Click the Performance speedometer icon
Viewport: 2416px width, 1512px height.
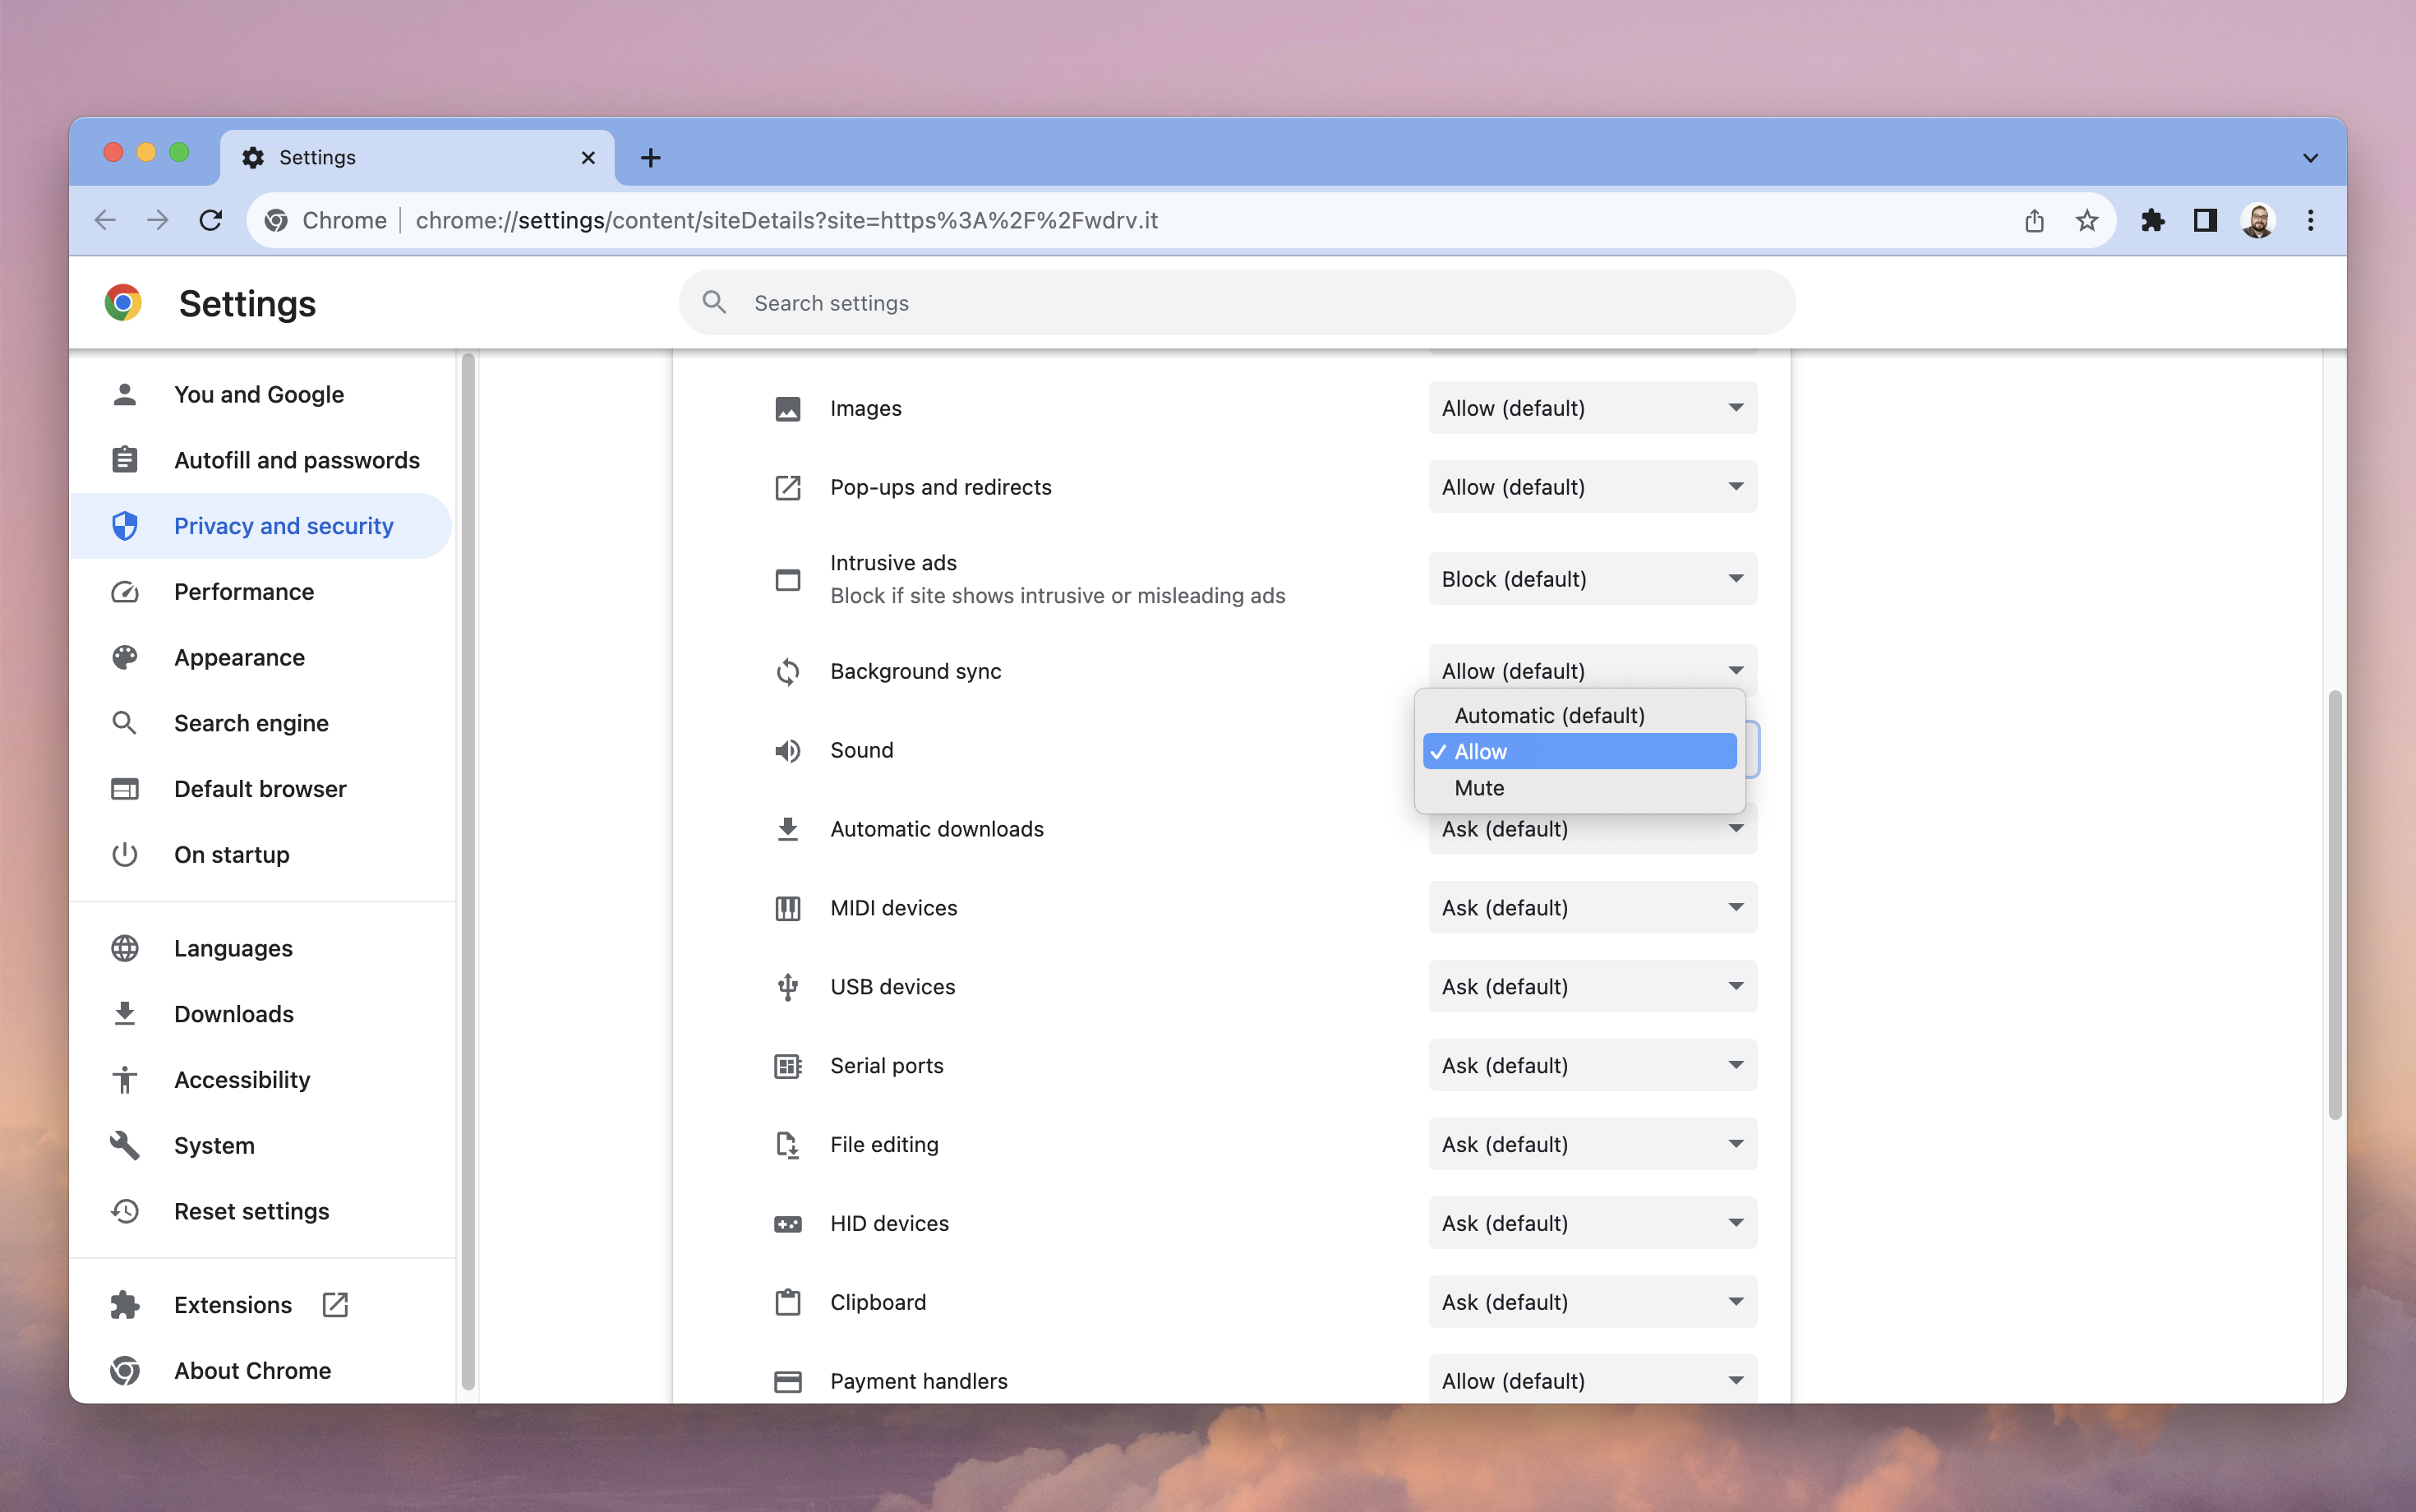pos(124,592)
